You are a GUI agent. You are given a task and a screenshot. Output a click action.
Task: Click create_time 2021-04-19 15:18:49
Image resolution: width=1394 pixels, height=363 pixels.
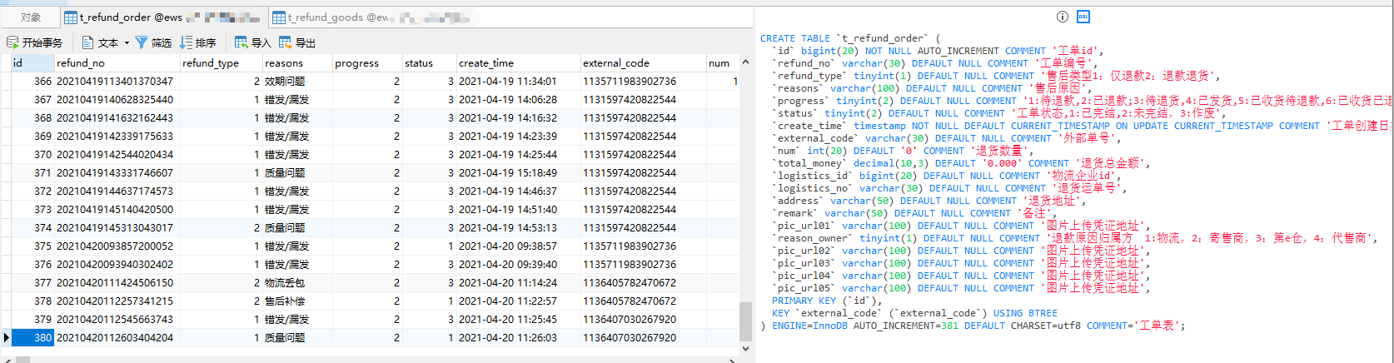pyautogui.click(x=518, y=172)
